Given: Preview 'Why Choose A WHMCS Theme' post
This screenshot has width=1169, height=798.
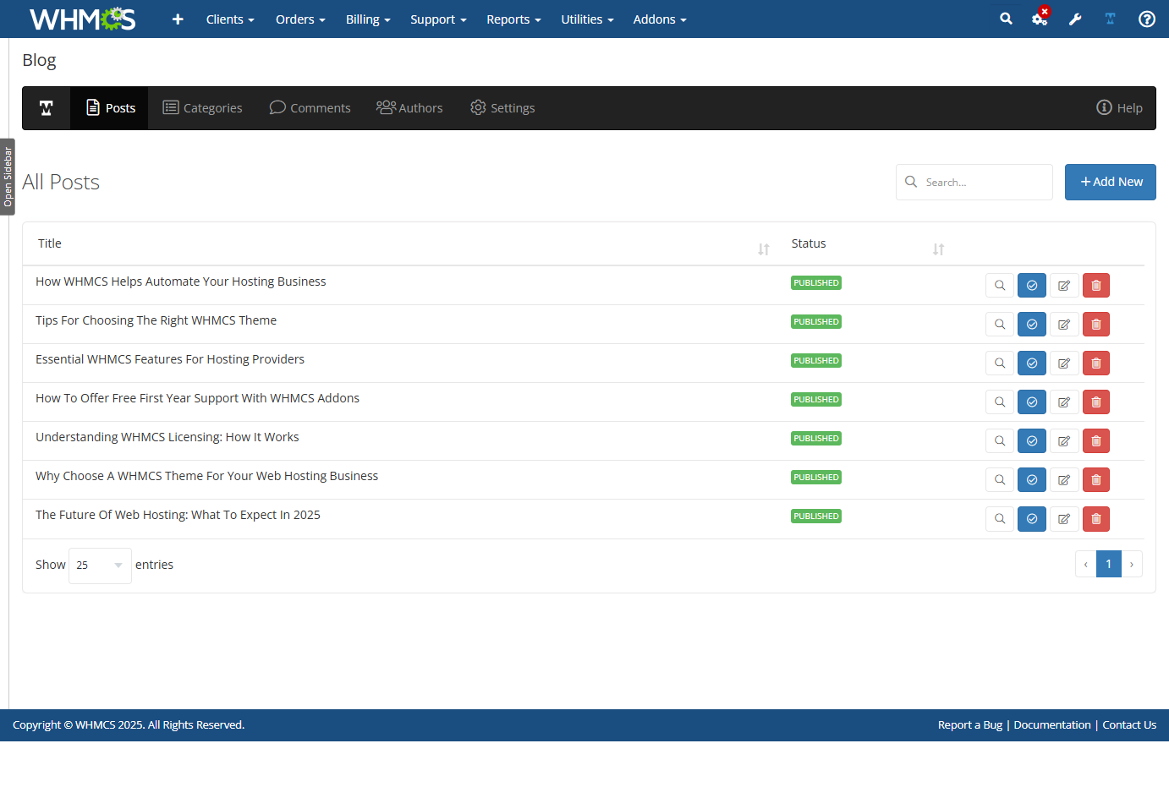Looking at the screenshot, I should [x=1000, y=480].
